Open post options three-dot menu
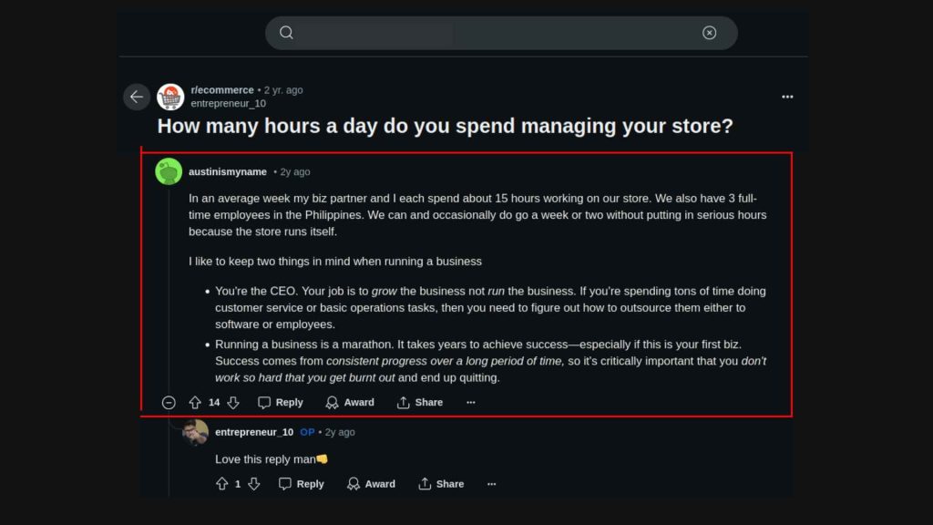This screenshot has height=525, width=933. coord(787,97)
